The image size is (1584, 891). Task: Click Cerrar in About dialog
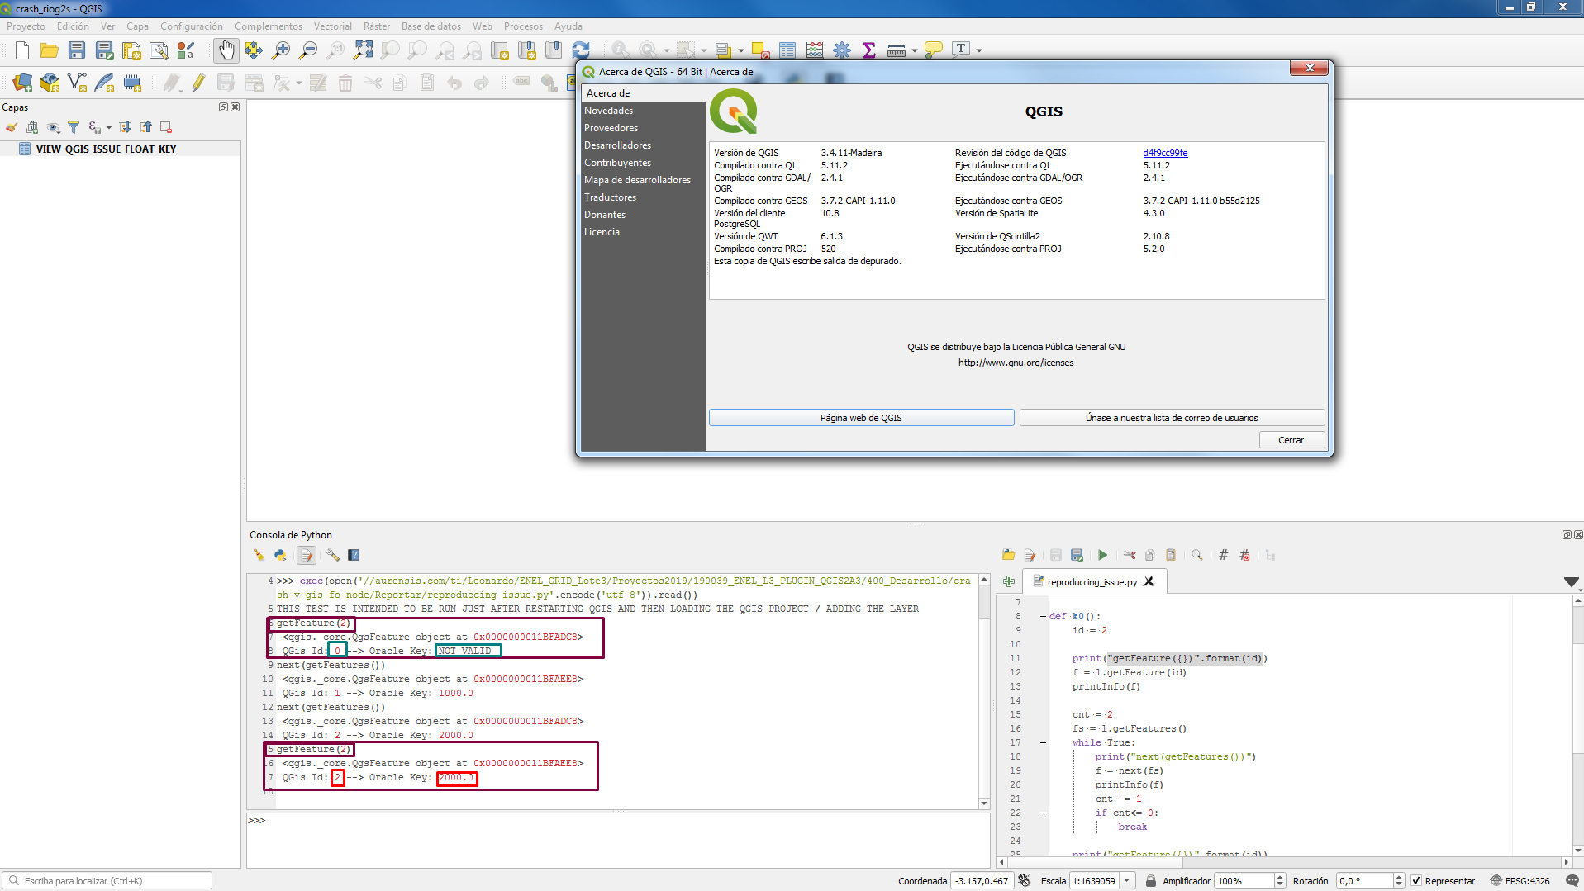pos(1291,440)
